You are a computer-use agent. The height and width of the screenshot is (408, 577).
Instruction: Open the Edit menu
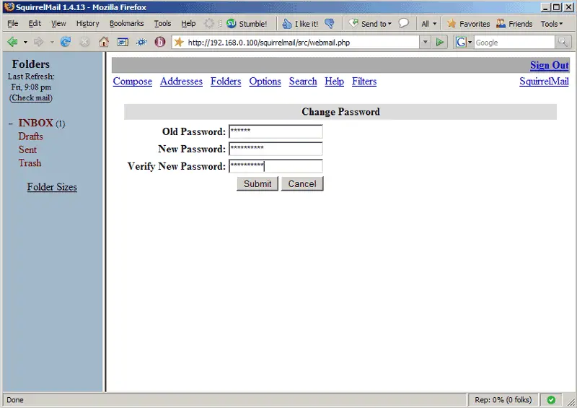35,24
